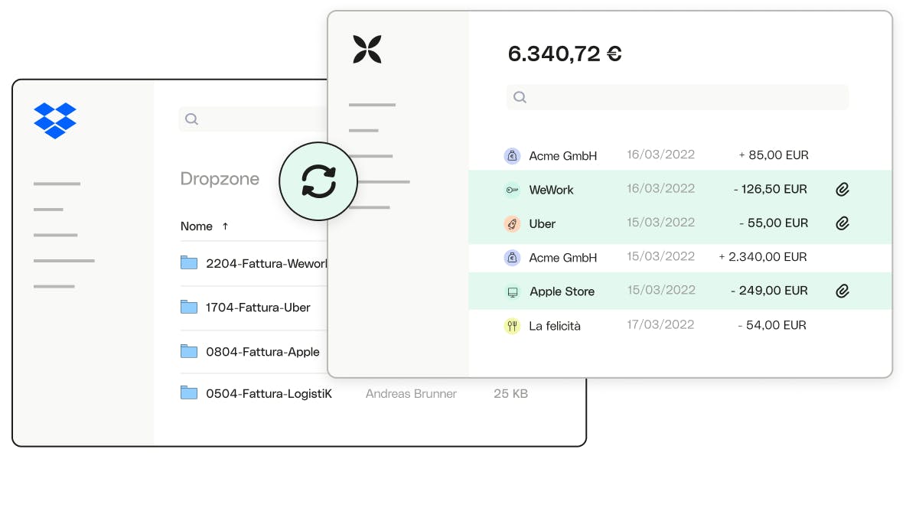Select the 0804-Fattura-Apple file name
Image resolution: width=906 pixels, height=511 pixels.
(x=262, y=352)
